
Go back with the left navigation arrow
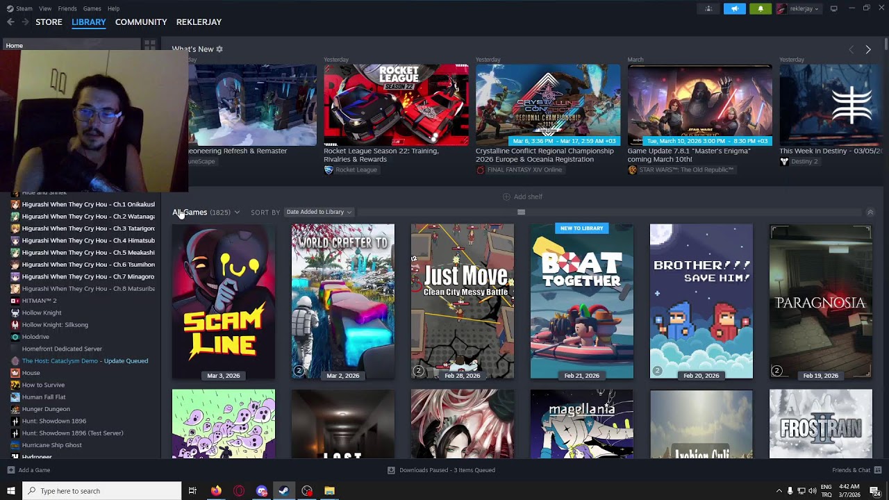[x=10, y=22]
